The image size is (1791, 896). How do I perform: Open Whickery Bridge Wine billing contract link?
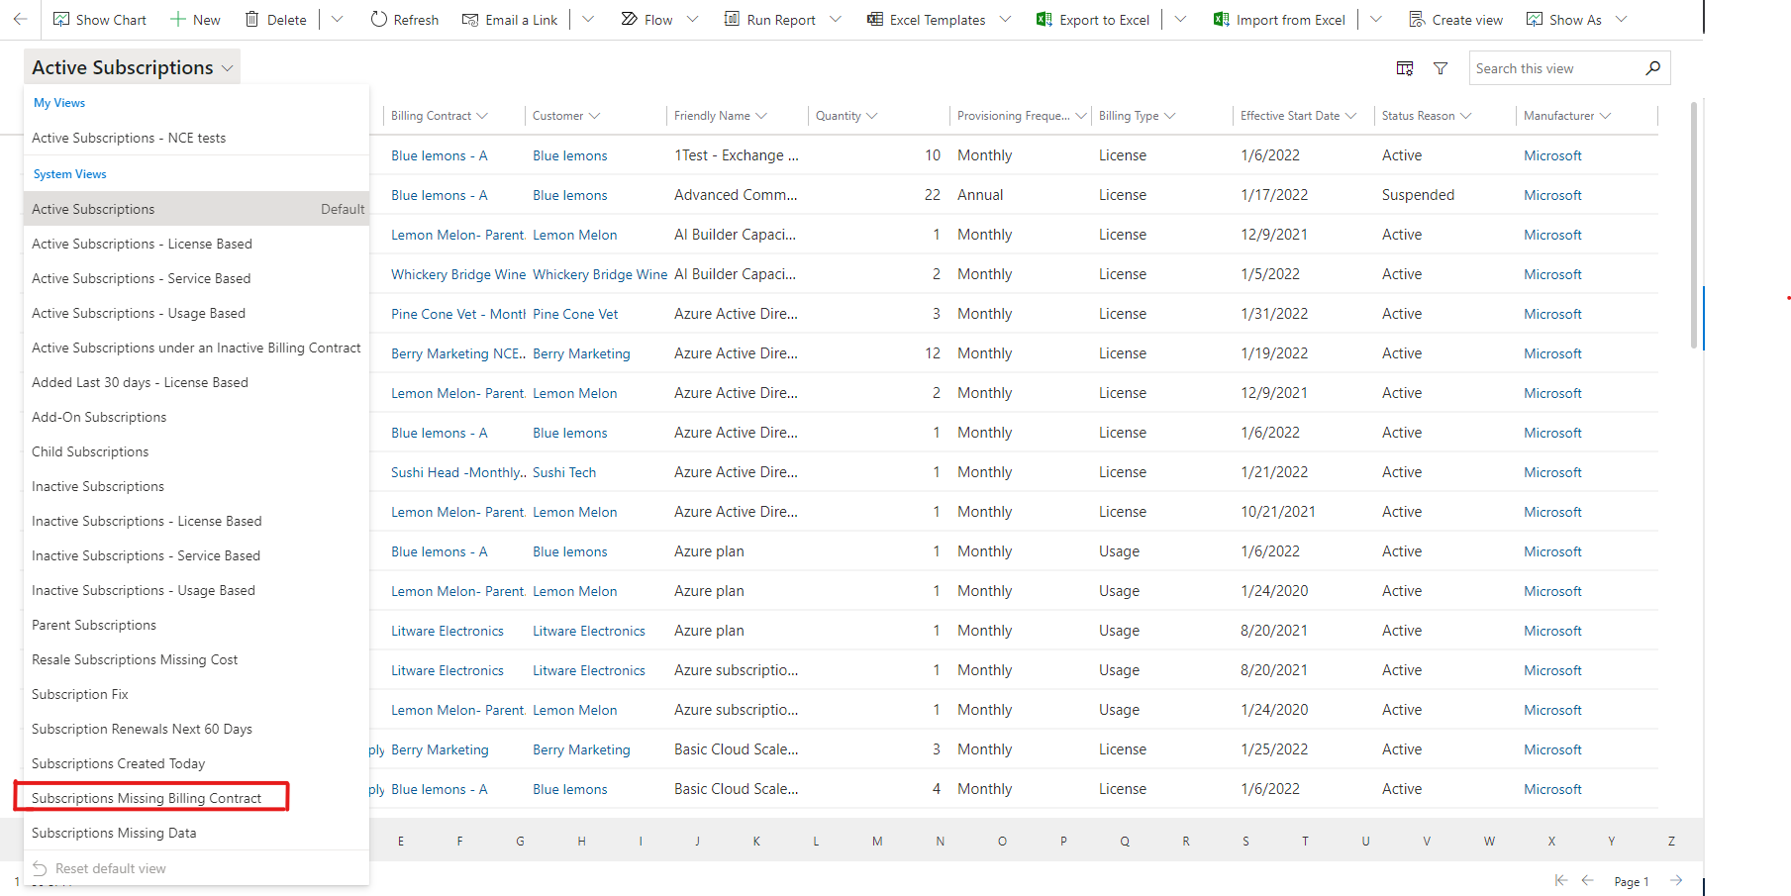click(x=457, y=274)
